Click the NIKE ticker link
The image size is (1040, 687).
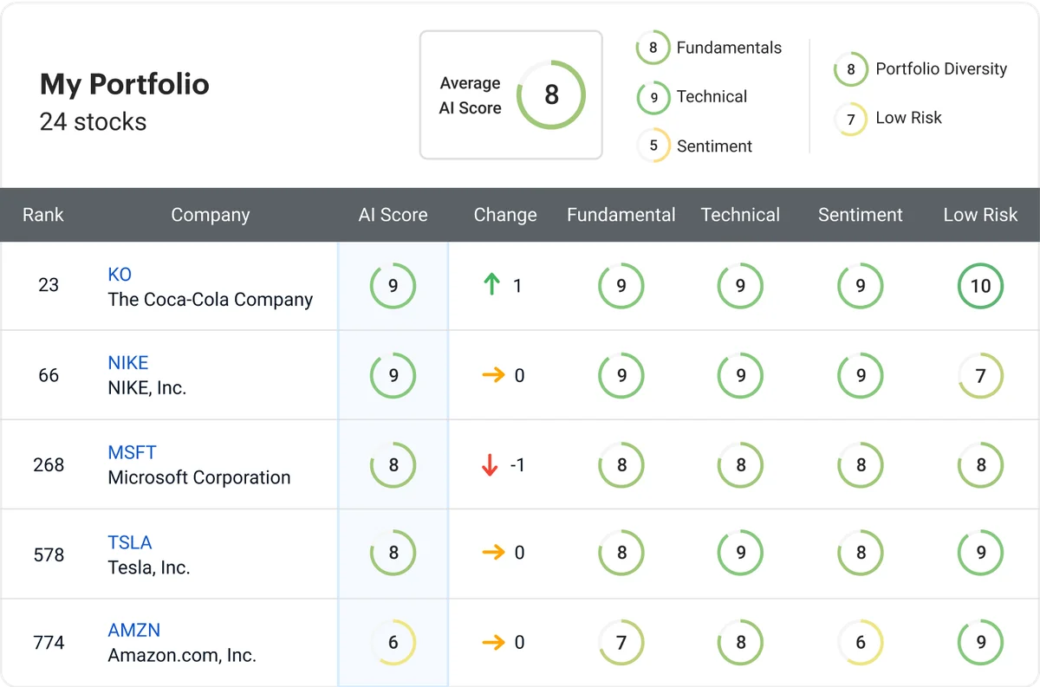pos(127,362)
